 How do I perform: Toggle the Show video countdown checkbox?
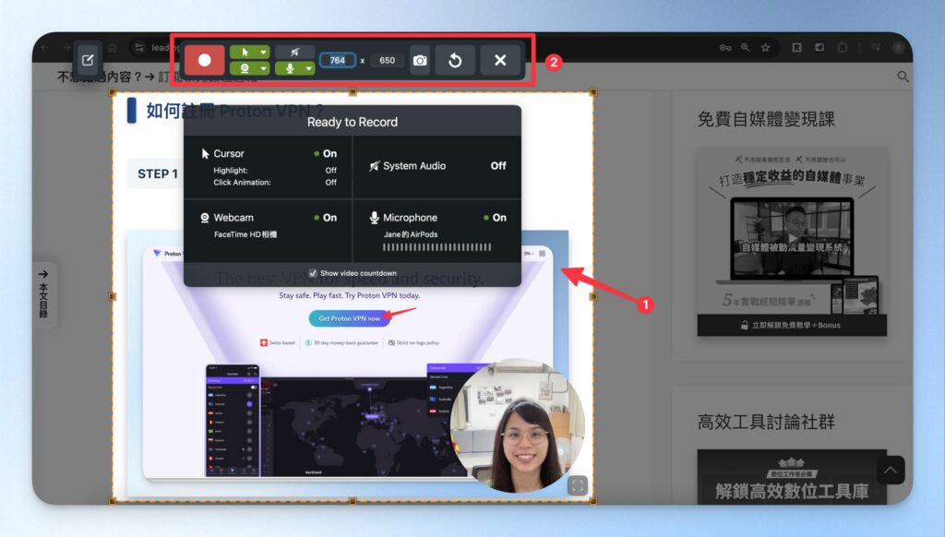(x=313, y=273)
